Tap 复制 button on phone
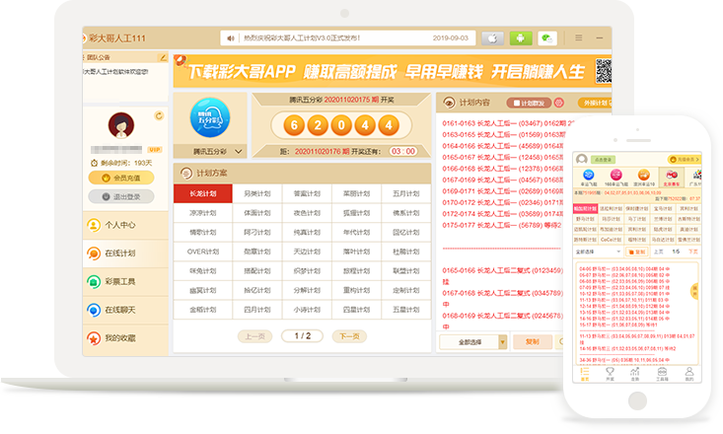The width and height of the screenshot is (723, 434). 637,252
